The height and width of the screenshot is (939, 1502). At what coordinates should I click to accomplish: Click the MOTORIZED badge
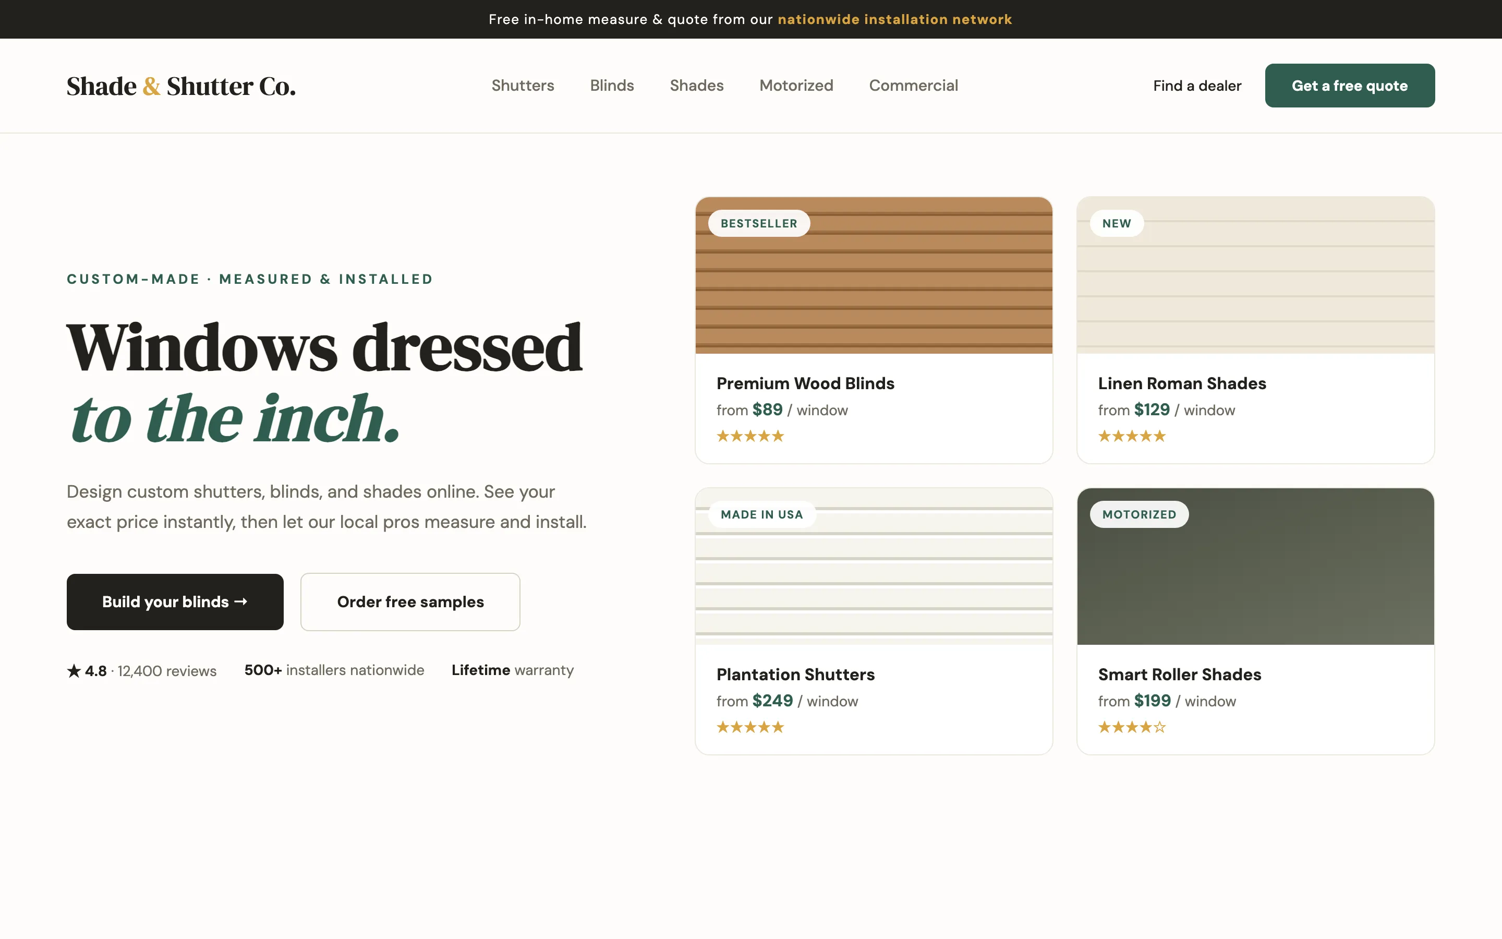pos(1139,514)
